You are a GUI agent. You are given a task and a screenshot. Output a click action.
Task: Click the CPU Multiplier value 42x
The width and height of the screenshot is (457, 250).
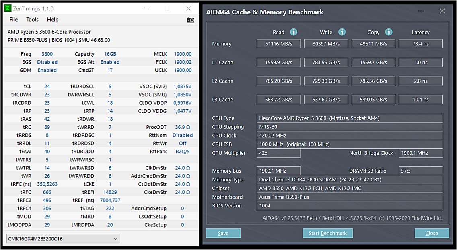[279, 153]
